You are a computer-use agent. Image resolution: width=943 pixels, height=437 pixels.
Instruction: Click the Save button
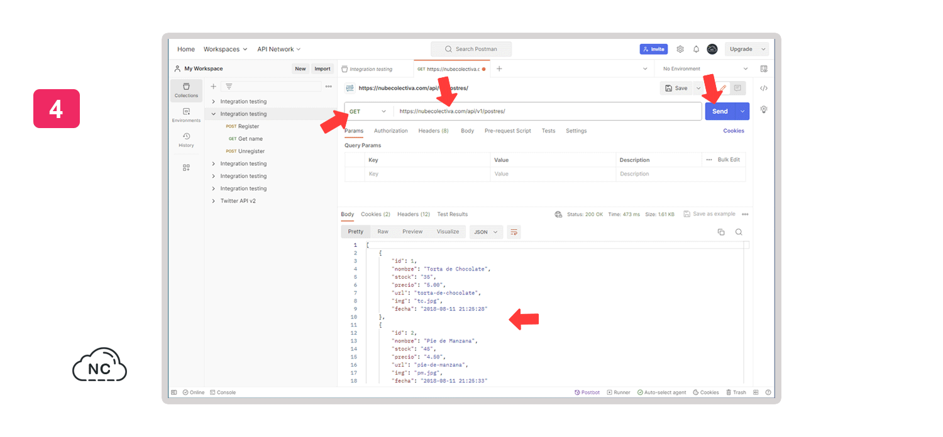click(x=676, y=89)
